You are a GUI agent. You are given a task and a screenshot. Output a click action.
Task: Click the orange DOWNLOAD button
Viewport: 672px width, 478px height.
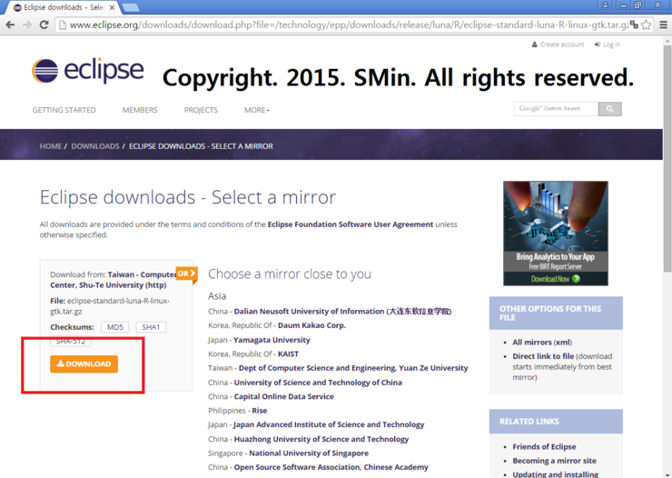[84, 364]
